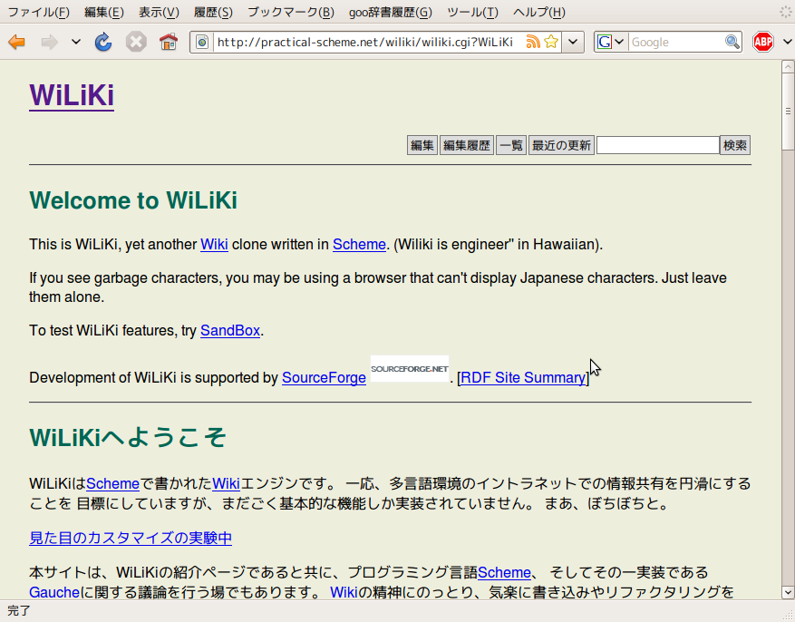This screenshot has height=622, width=795.
Task: Click the WiLiKiへようこそ heading
Action: (x=128, y=437)
